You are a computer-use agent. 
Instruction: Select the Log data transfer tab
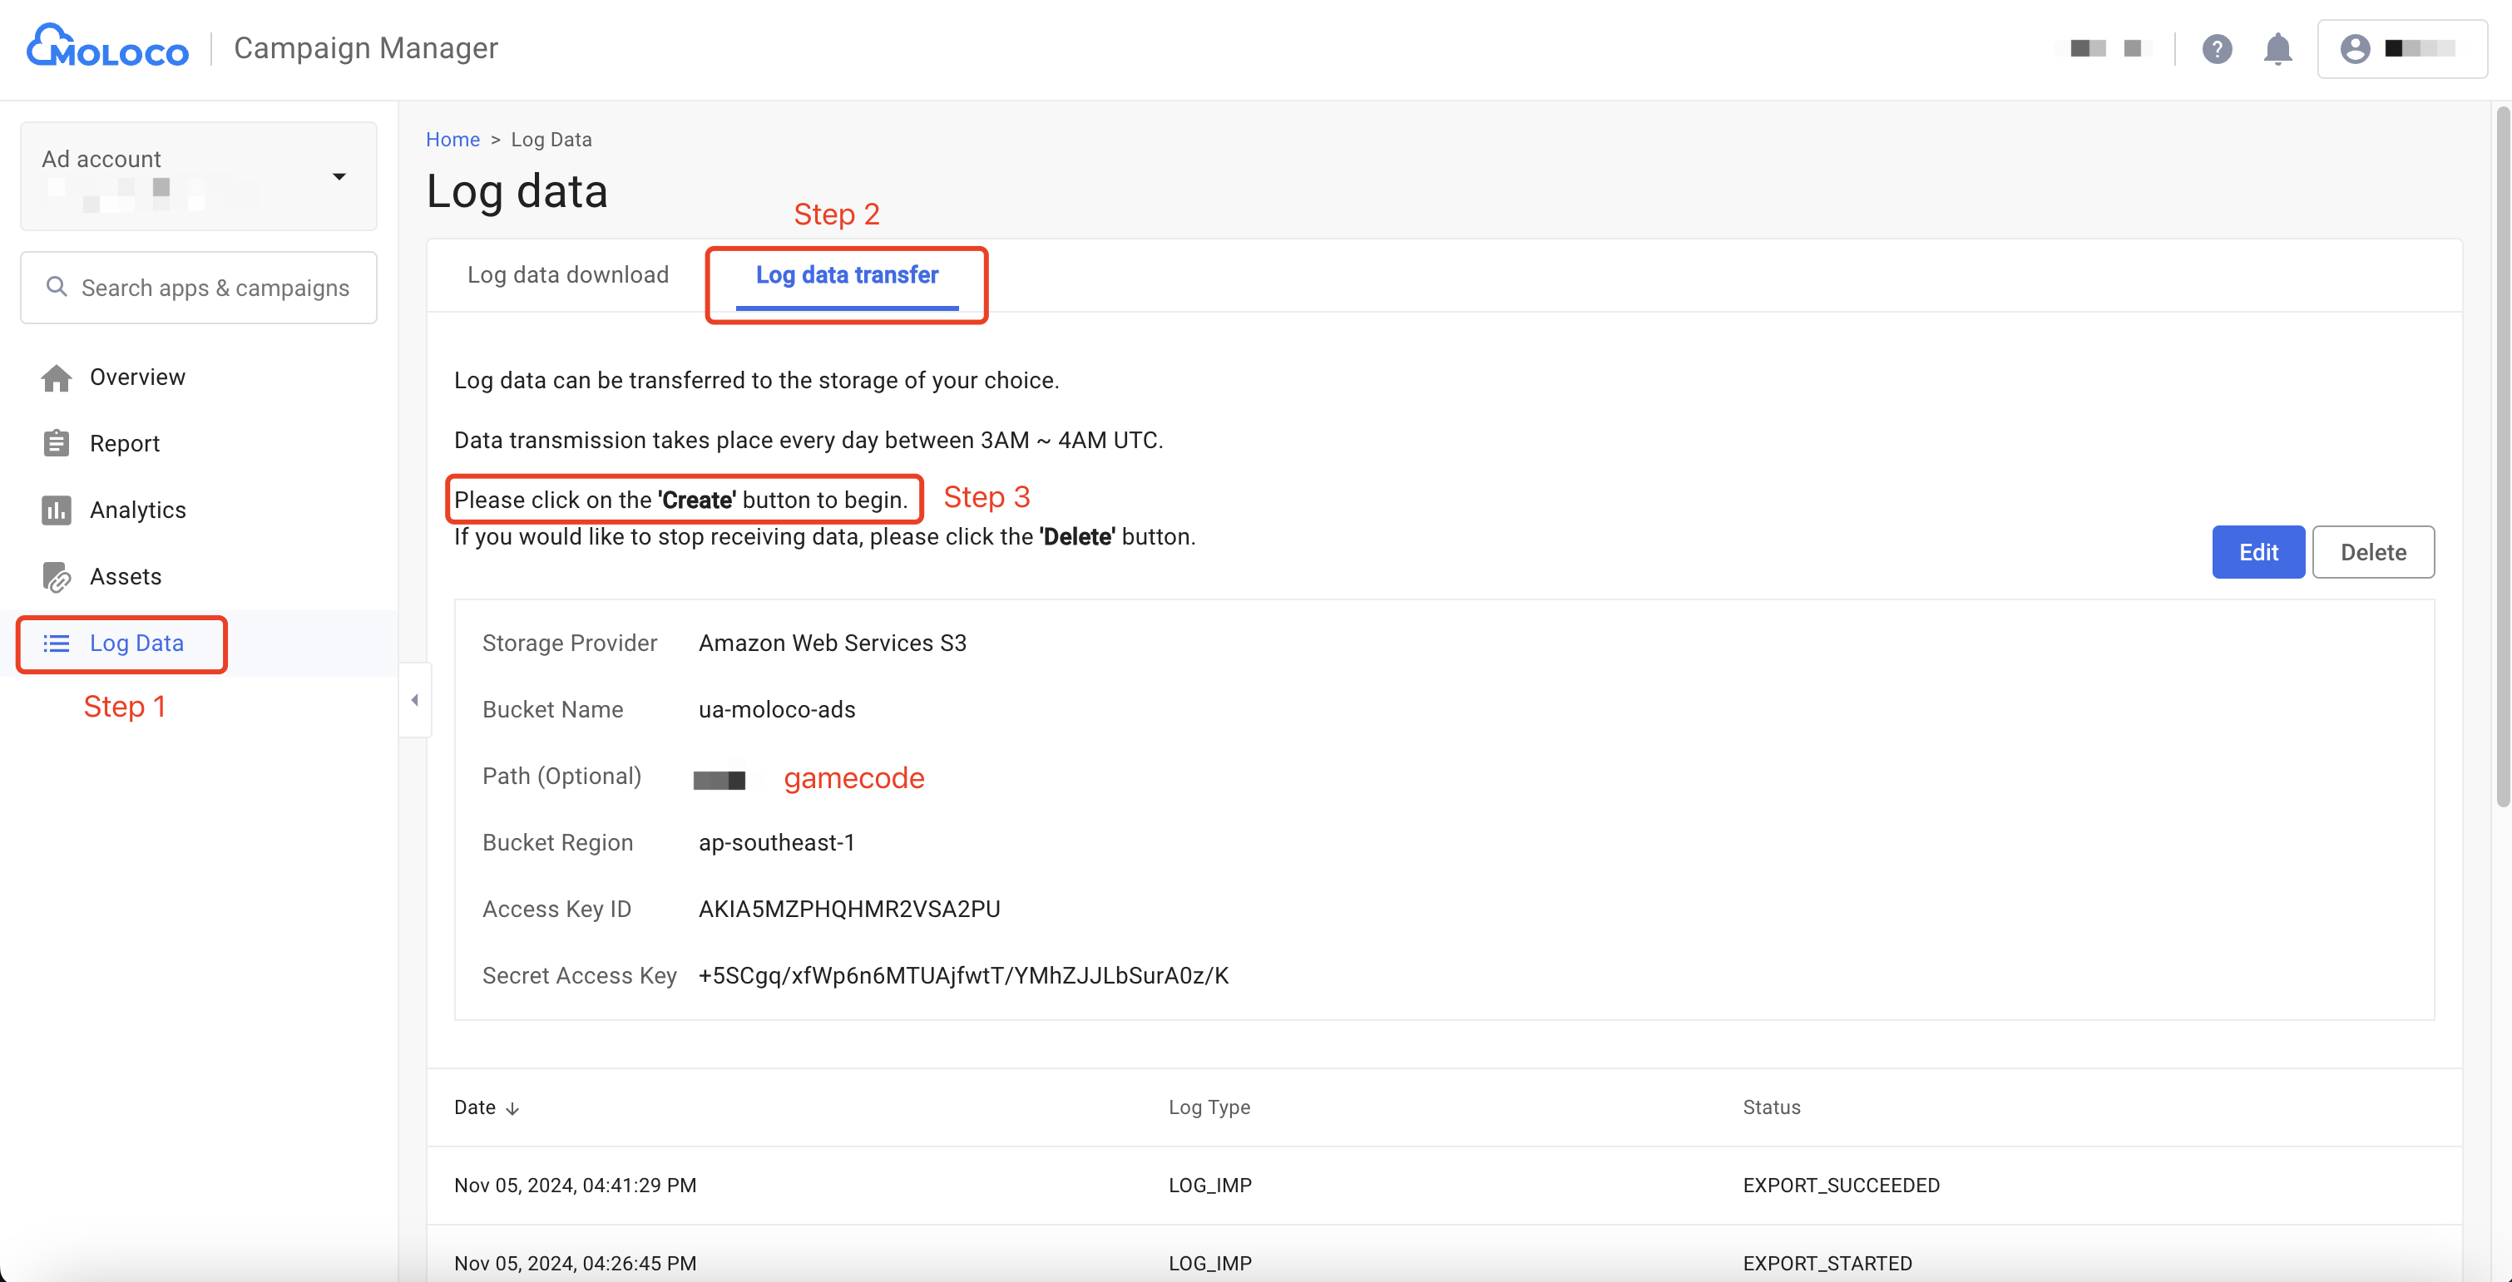[847, 276]
